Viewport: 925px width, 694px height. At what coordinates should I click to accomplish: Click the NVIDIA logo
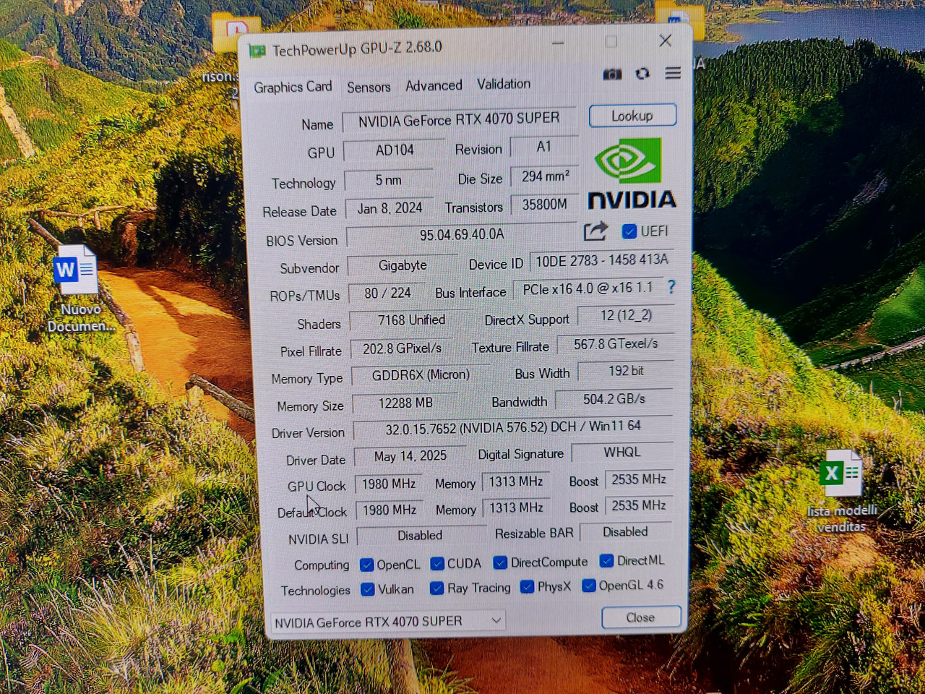point(632,173)
